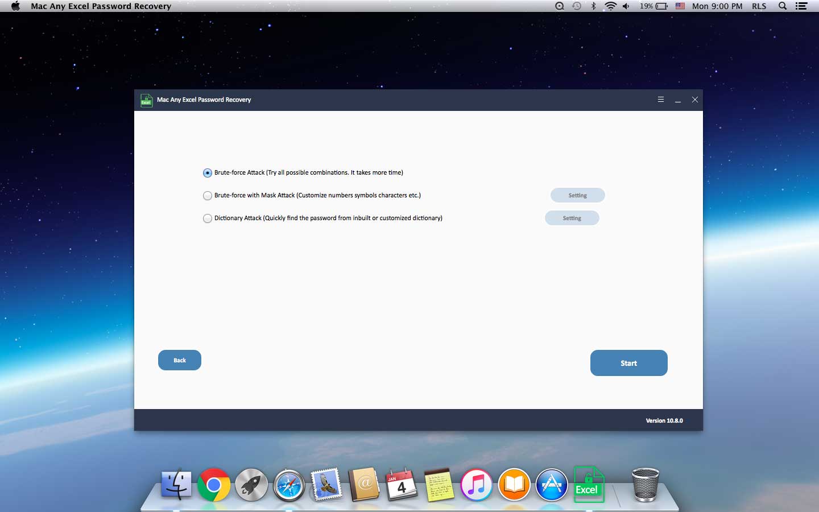Open the US keyboard input source menu
The image size is (819, 512).
click(680, 6)
